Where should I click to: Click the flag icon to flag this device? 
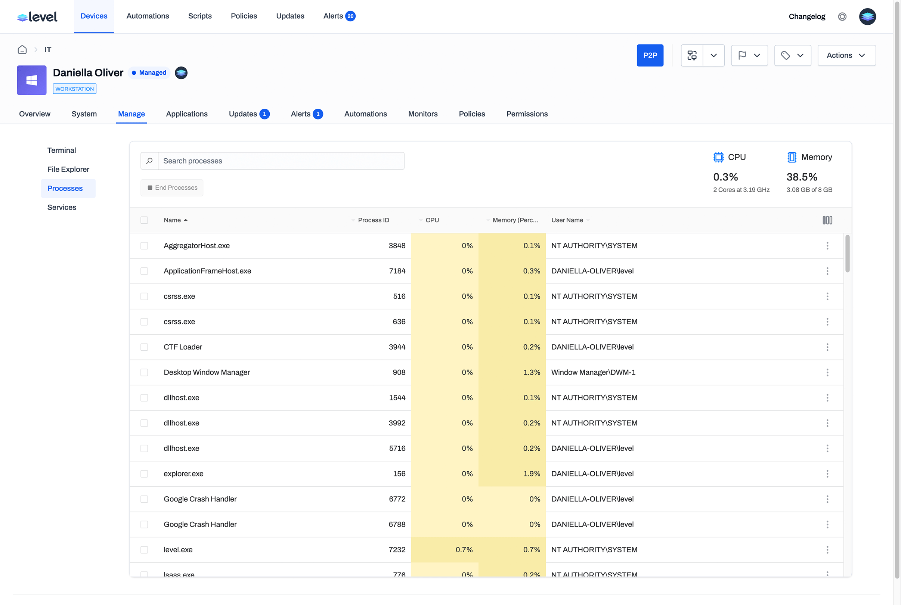pos(741,55)
